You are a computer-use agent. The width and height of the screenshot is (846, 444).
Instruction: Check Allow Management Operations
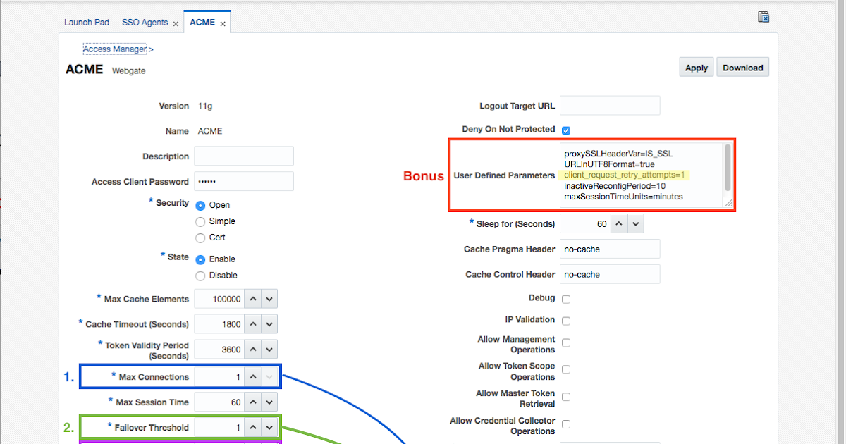click(x=566, y=343)
